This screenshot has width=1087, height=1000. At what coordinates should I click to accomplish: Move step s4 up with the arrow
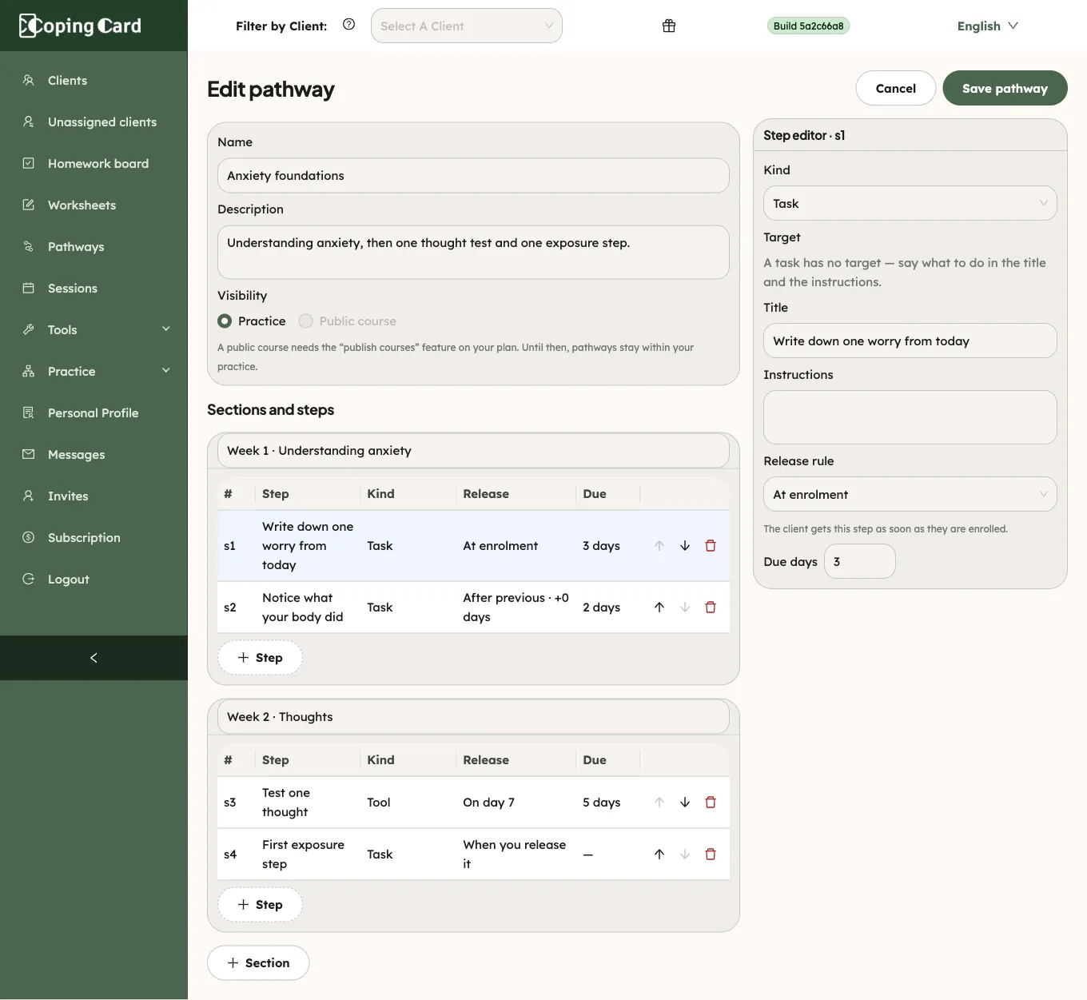(659, 855)
